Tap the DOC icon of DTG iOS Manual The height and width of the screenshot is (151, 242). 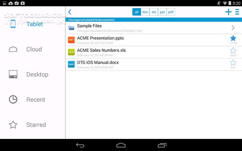tap(71, 64)
